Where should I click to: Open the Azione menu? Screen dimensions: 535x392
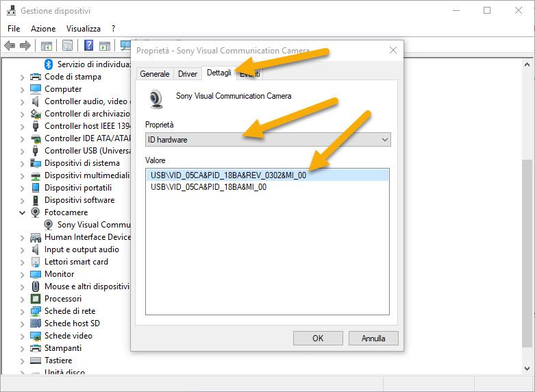[x=43, y=29]
